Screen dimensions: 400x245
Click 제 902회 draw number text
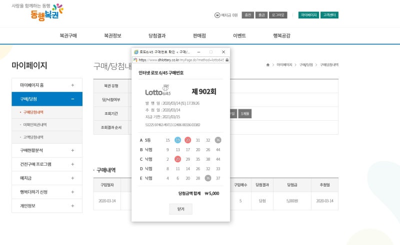(204, 91)
